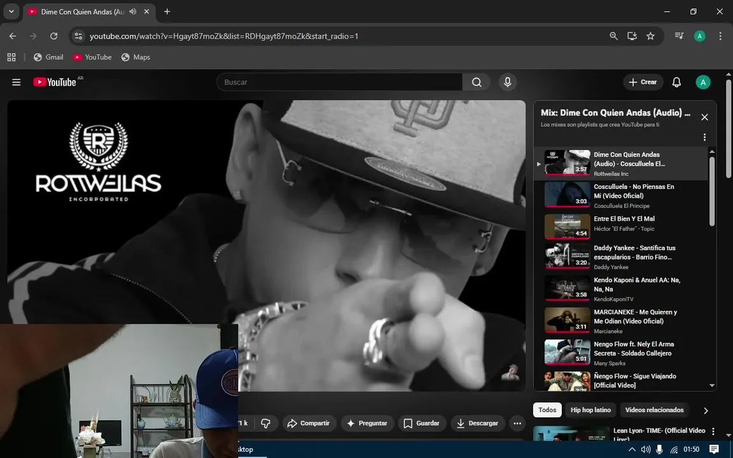
Task: Click the main video player
Action: click(267, 246)
